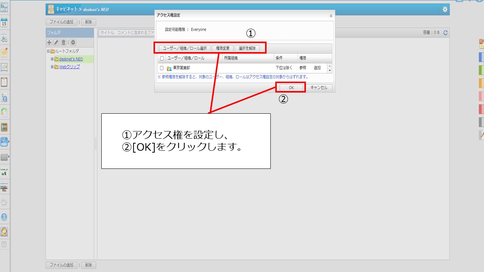This screenshot has width=484, height=272.
Task: Click the support operator headset icon
Action: [4, 231]
